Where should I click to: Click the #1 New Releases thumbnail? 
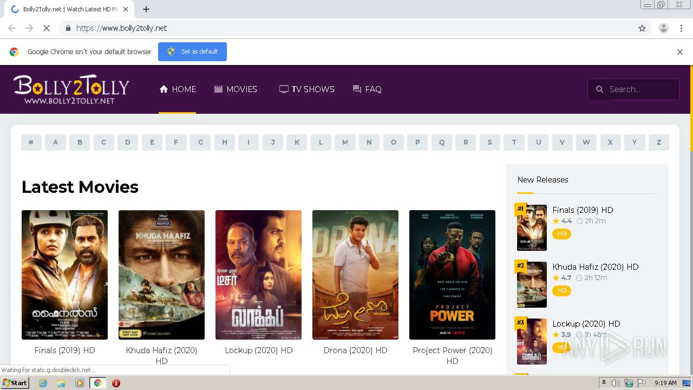[x=532, y=227]
